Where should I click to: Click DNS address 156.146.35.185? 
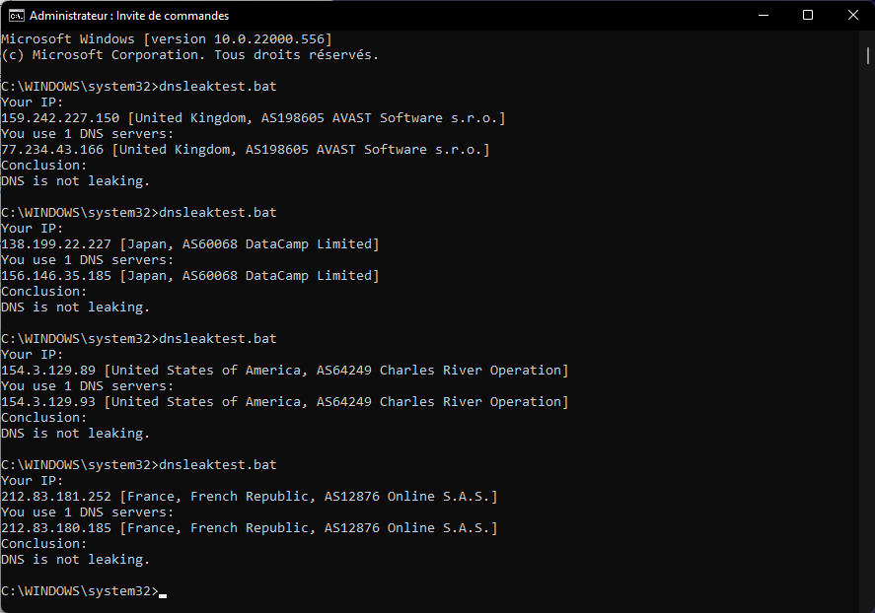pyautogui.click(x=56, y=275)
